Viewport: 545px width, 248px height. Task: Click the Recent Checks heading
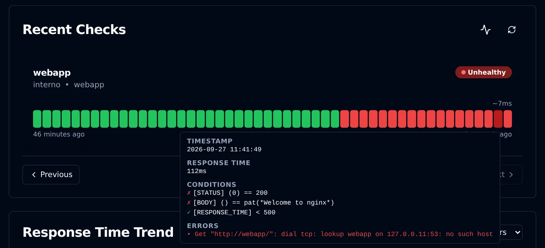74,30
